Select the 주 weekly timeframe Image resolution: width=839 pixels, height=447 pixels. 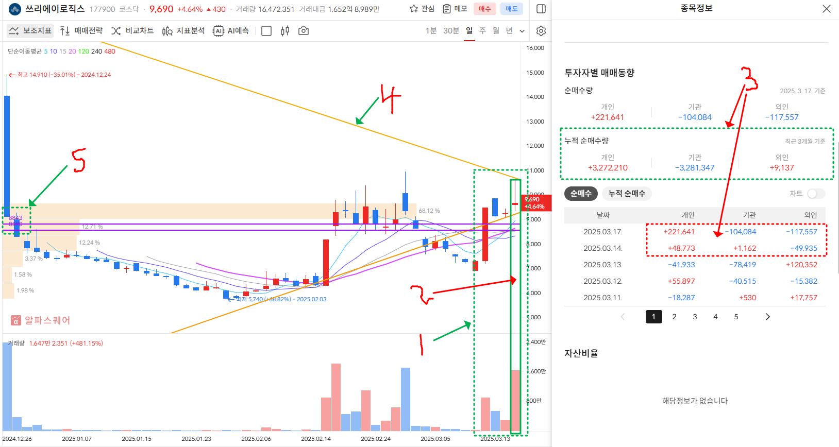point(483,31)
